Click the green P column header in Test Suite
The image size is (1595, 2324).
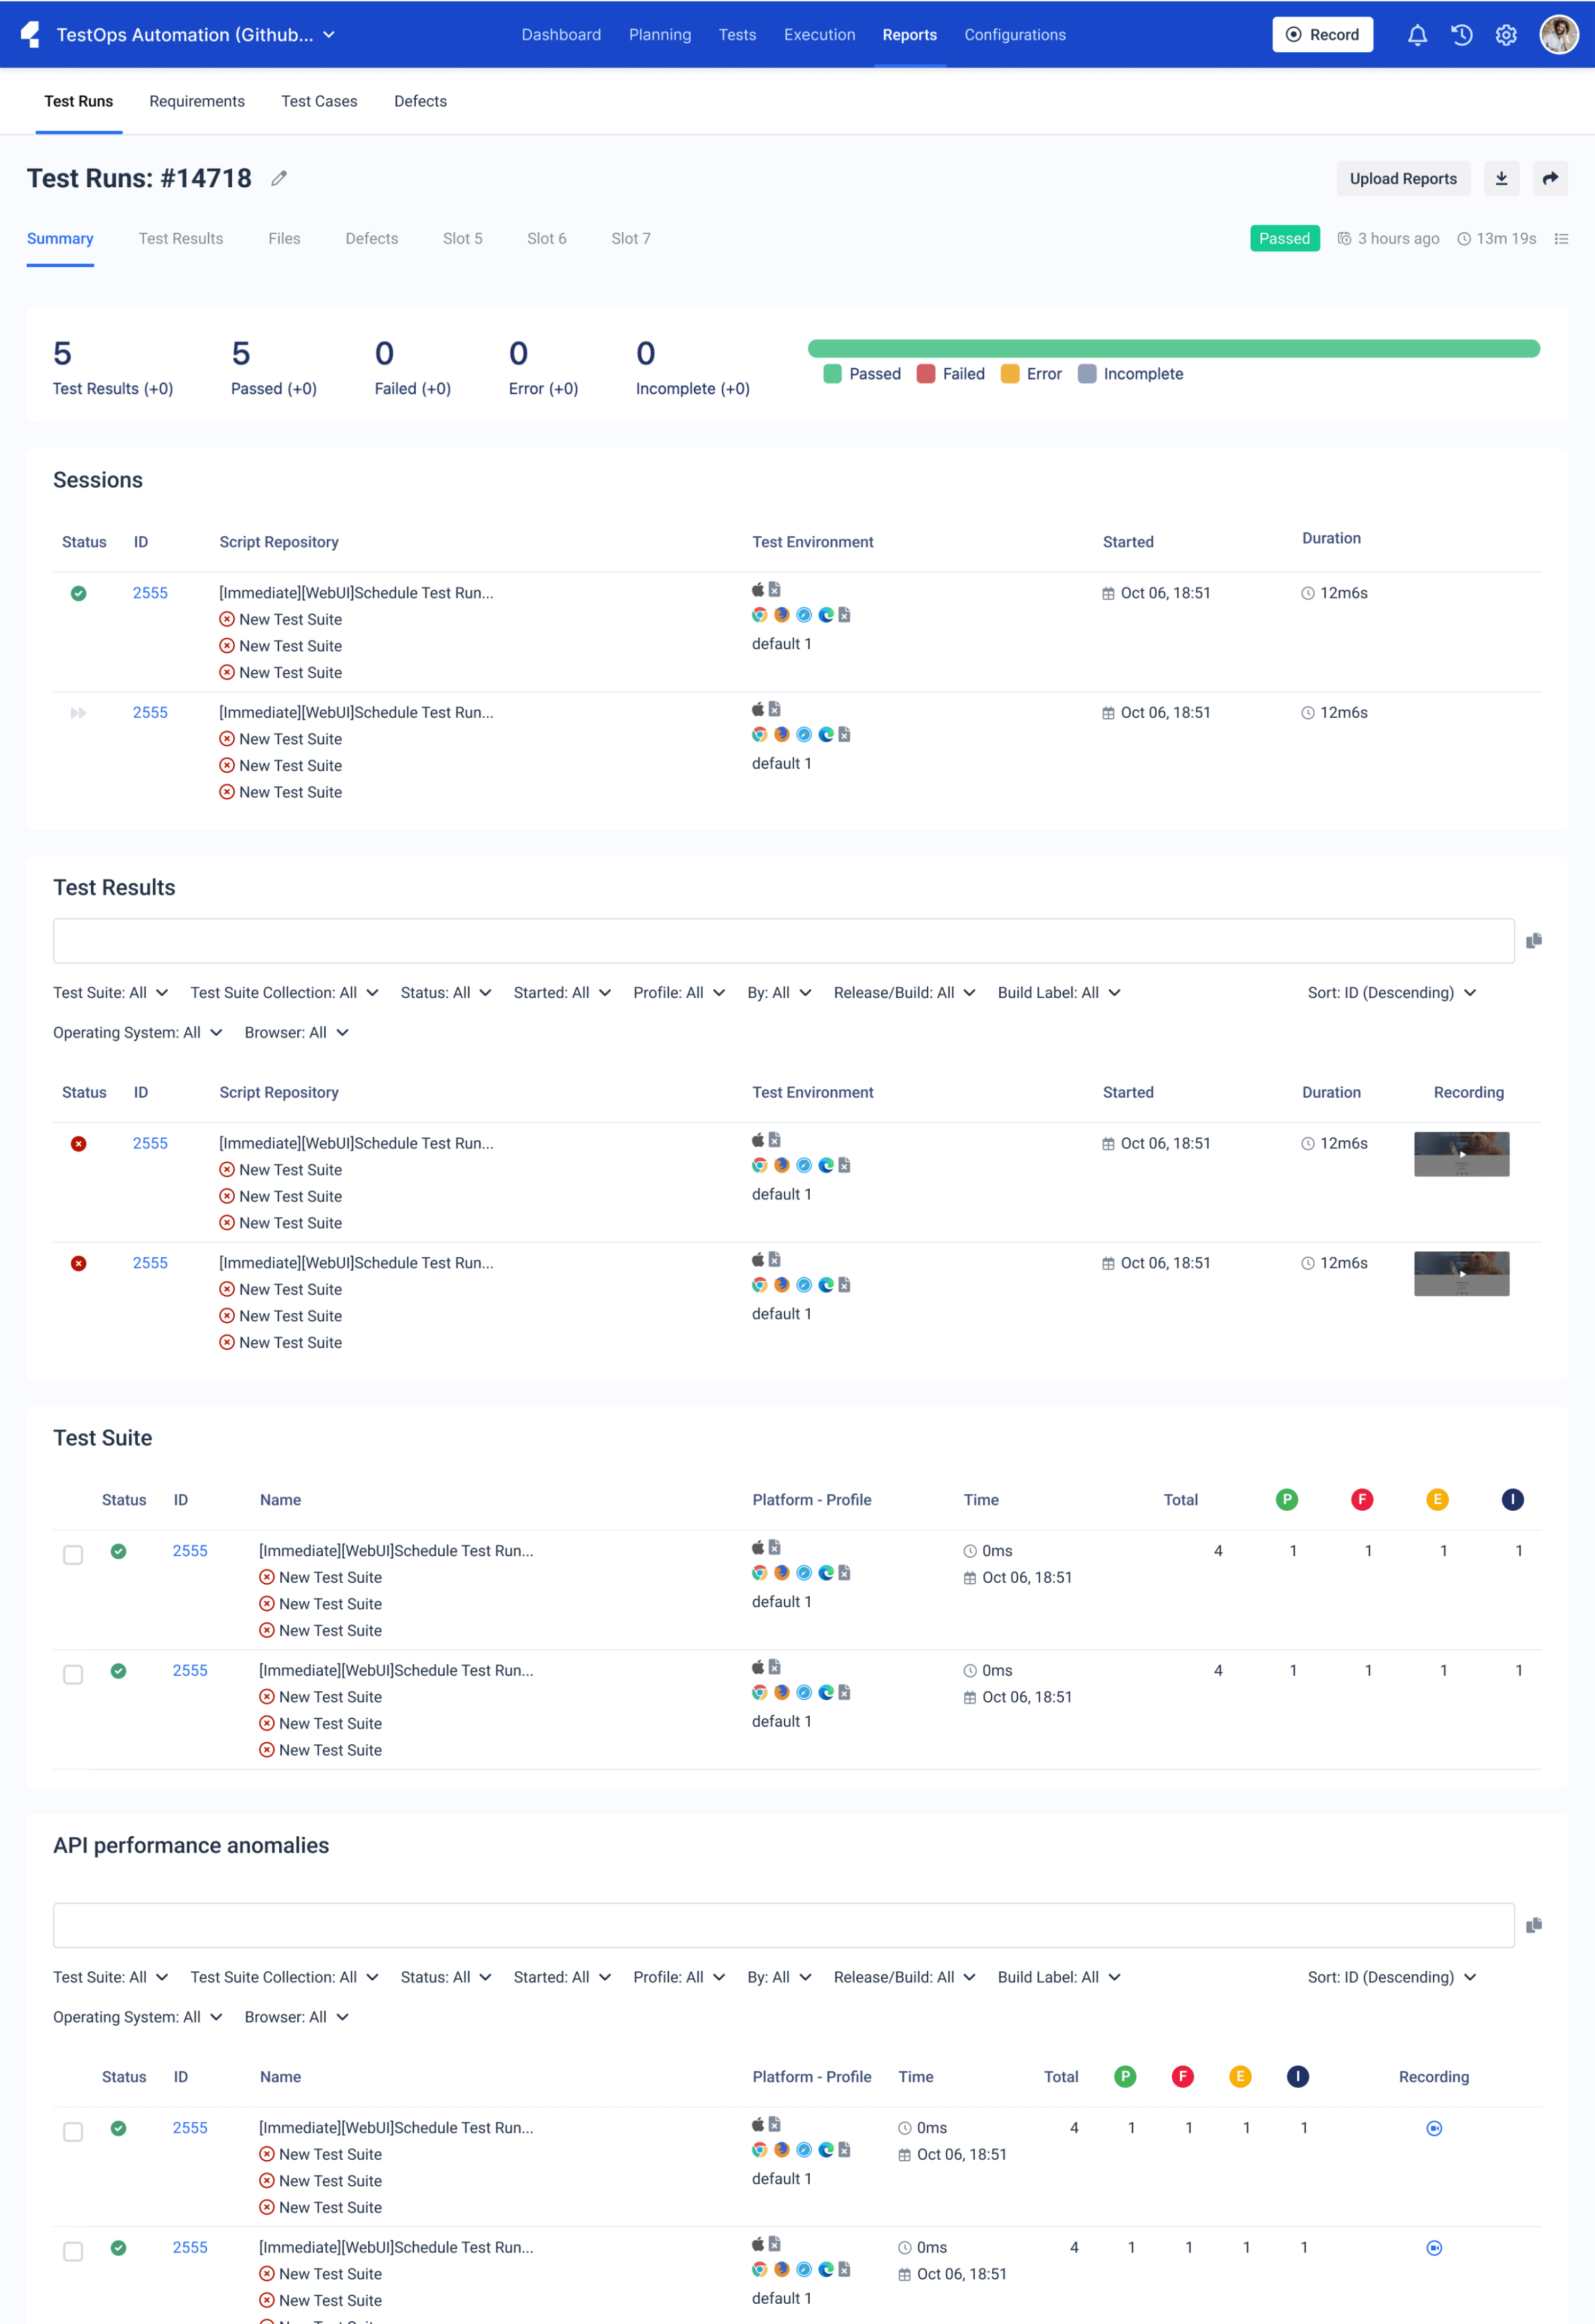(x=1287, y=1499)
